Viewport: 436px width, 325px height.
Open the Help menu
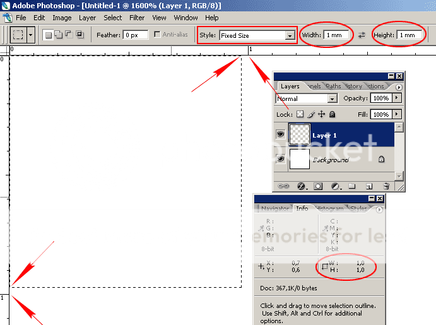[211, 18]
